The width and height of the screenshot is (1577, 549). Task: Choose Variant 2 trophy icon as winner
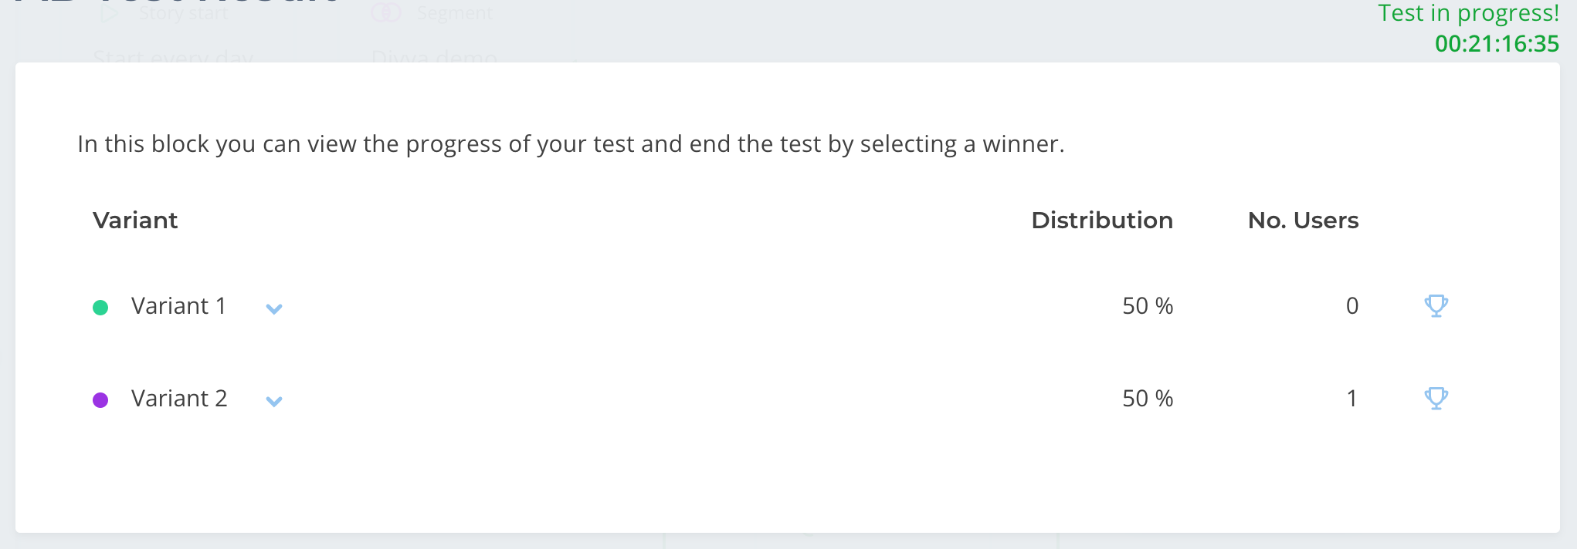point(1436,399)
